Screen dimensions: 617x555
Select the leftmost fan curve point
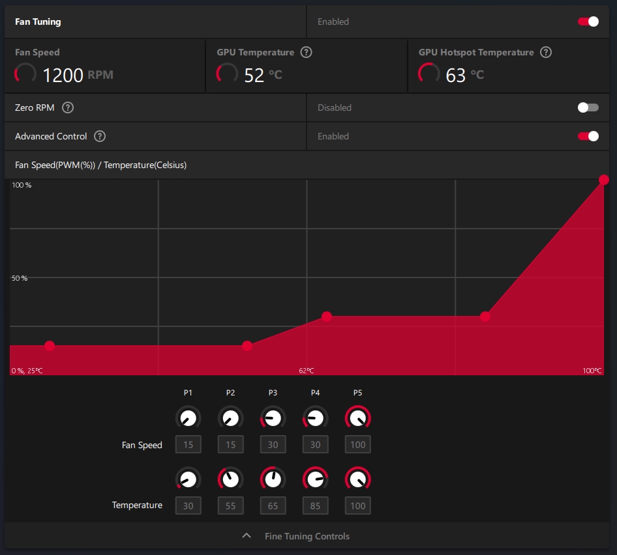pos(50,346)
